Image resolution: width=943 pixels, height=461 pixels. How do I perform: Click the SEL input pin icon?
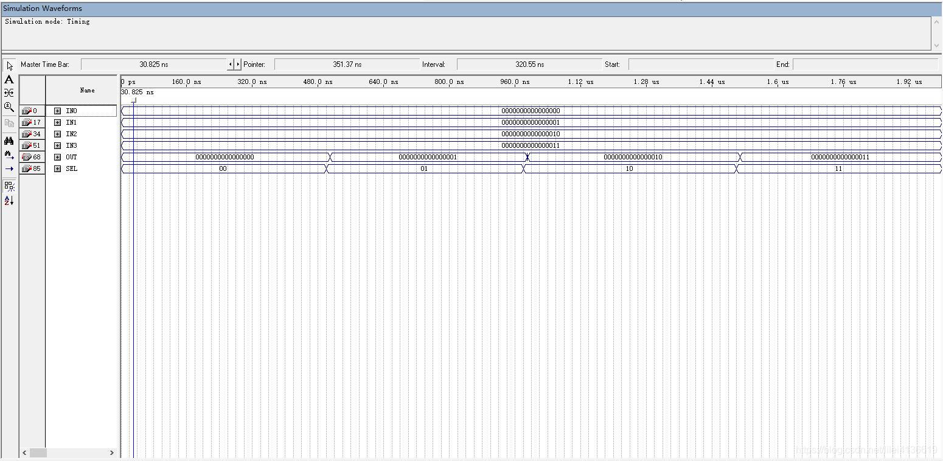tap(27, 168)
